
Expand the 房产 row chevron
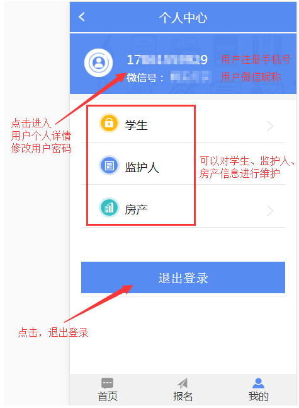pos(270,211)
